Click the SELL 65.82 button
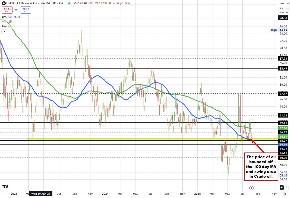290x198 pixels. click(7, 10)
